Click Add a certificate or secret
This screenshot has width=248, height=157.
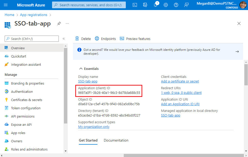coord(180,81)
